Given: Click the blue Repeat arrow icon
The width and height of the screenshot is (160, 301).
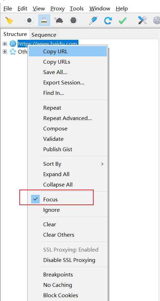Looking at the screenshot, I should pyautogui.click(x=108, y=20).
